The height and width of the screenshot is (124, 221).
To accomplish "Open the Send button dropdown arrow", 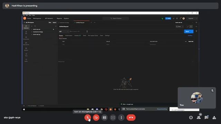I will tap(192, 31).
